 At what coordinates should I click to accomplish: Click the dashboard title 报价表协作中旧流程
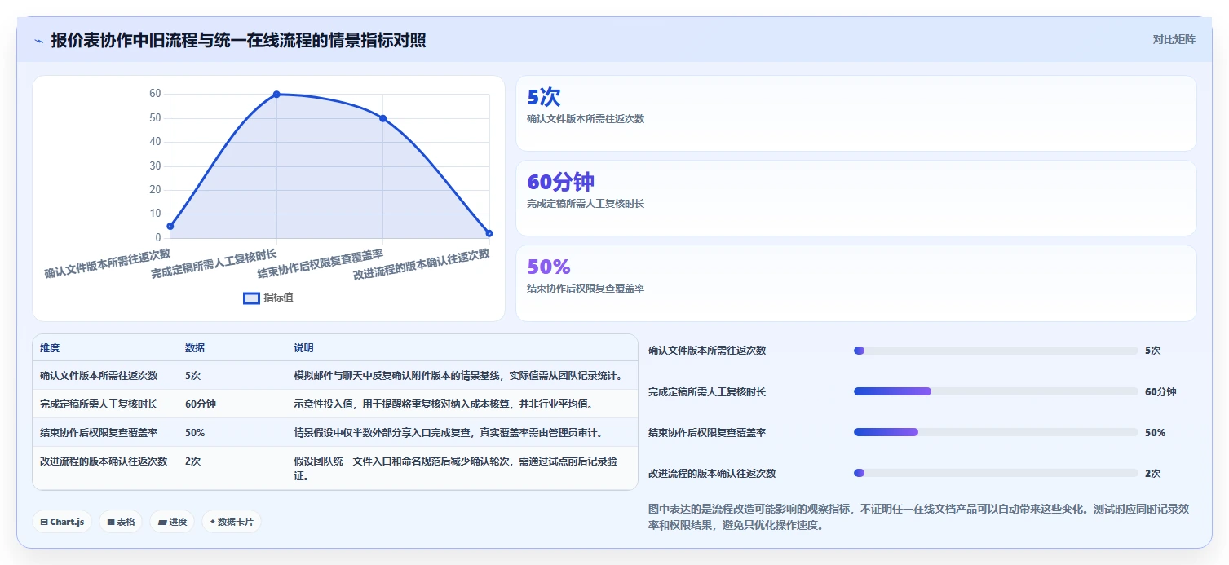(238, 41)
